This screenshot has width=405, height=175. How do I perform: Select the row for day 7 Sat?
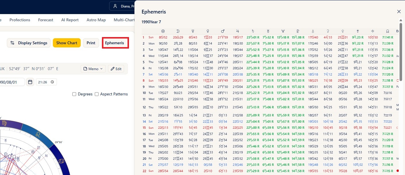coord(270,74)
